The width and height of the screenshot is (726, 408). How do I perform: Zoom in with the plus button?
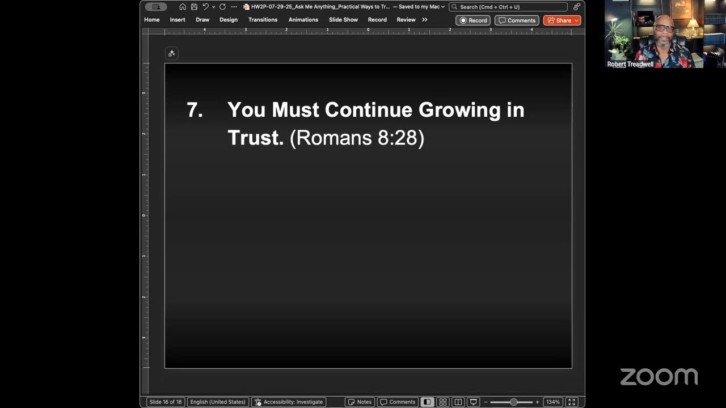tap(537, 402)
